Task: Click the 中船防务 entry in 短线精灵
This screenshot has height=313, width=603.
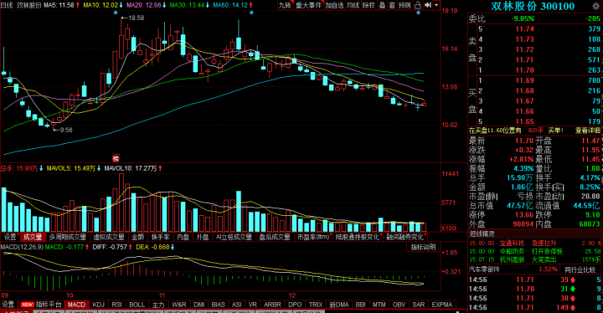Action: click(x=512, y=251)
